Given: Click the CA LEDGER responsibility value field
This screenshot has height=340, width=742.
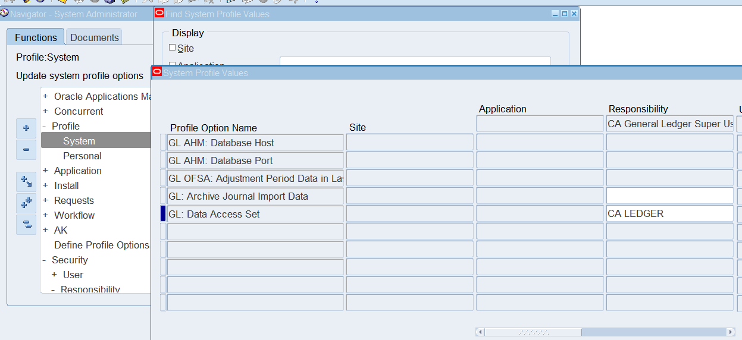Looking at the screenshot, I should [670, 214].
